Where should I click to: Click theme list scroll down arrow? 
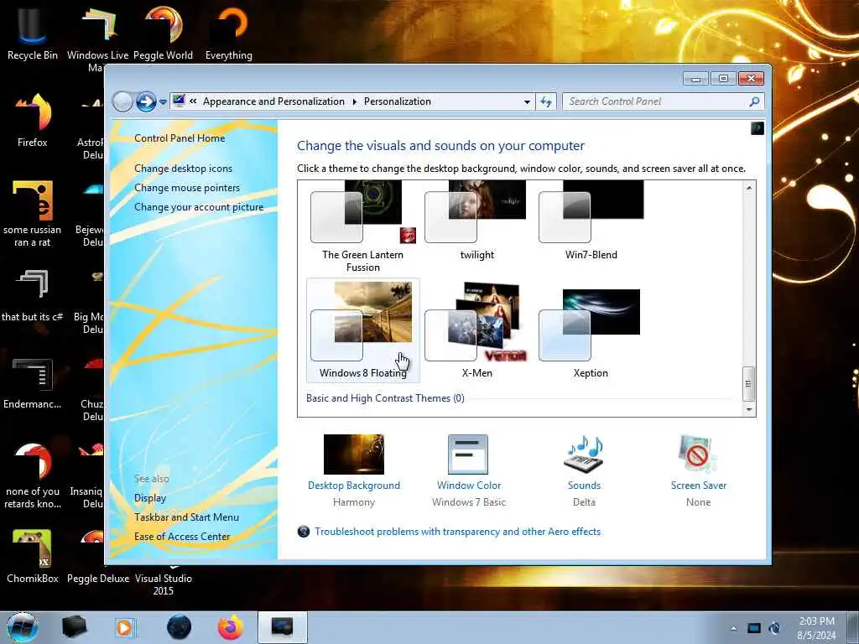[748, 409]
